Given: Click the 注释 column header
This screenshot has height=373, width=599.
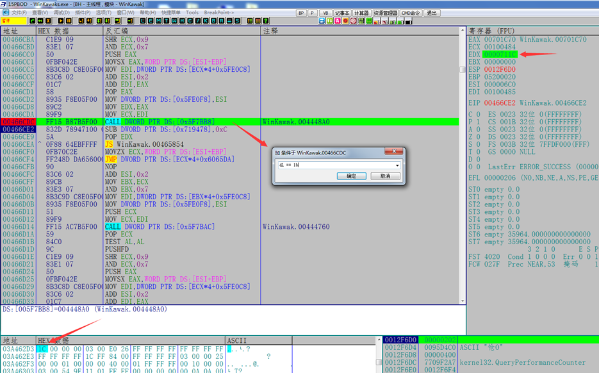Looking at the screenshot, I should click(x=360, y=31).
